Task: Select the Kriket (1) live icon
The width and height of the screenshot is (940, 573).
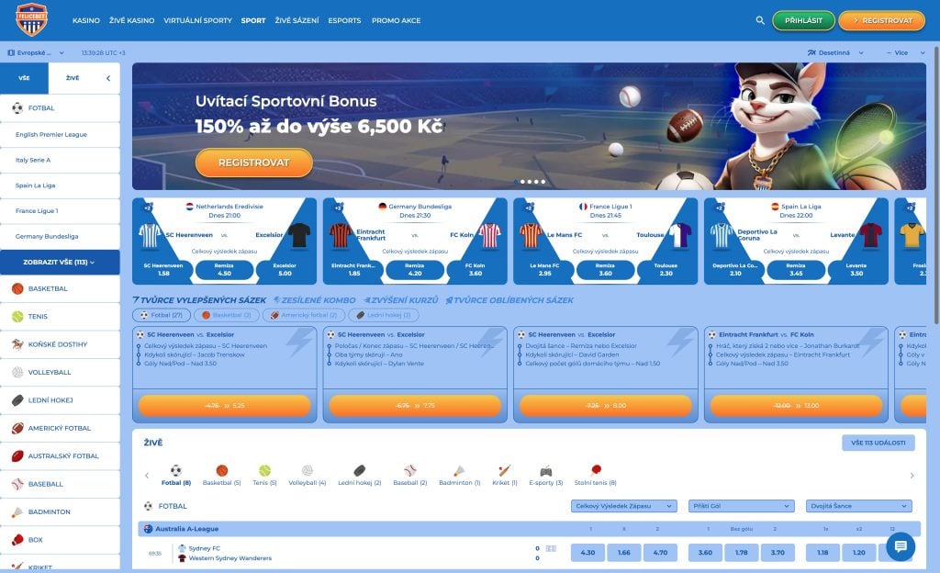Action: (505, 470)
